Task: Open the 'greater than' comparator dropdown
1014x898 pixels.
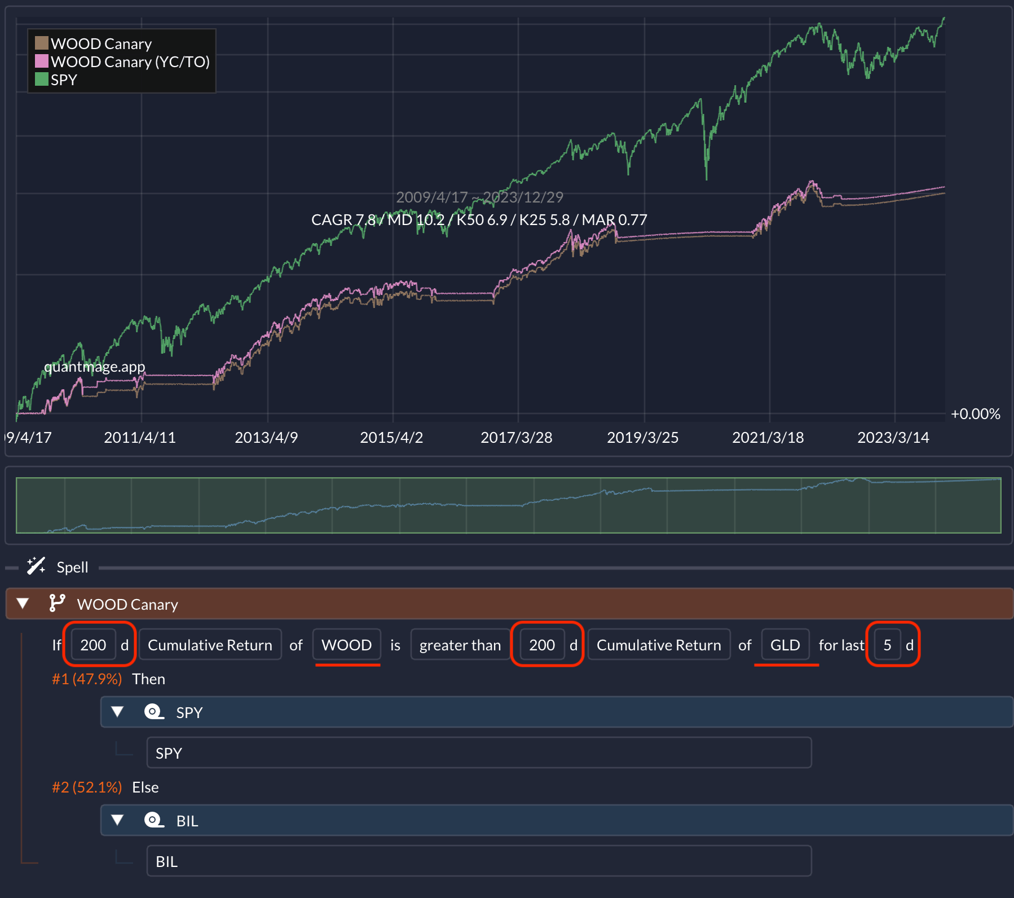Action: coord(460,644)
